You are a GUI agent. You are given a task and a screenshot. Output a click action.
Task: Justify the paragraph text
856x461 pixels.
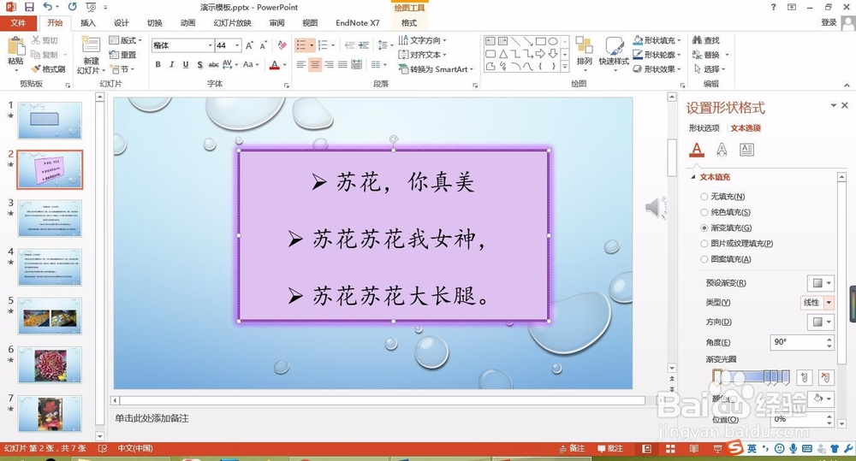[x=342, y=64]
